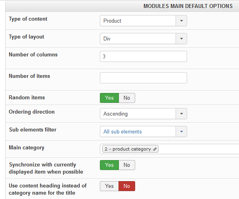Click the Ascending ordering select box
Screen dimensions: 239x199
click(138, 114)
